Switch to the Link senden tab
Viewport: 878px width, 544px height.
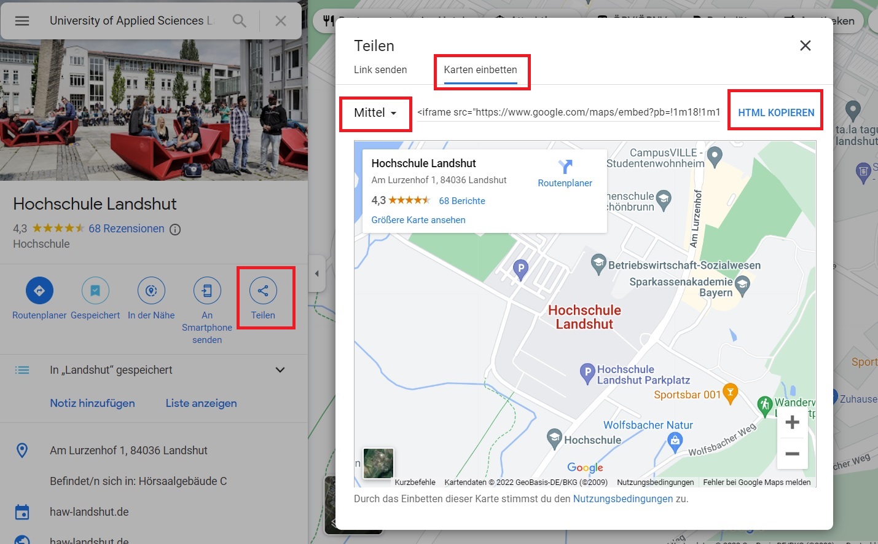pyautogui.click(x=380, y=70)
